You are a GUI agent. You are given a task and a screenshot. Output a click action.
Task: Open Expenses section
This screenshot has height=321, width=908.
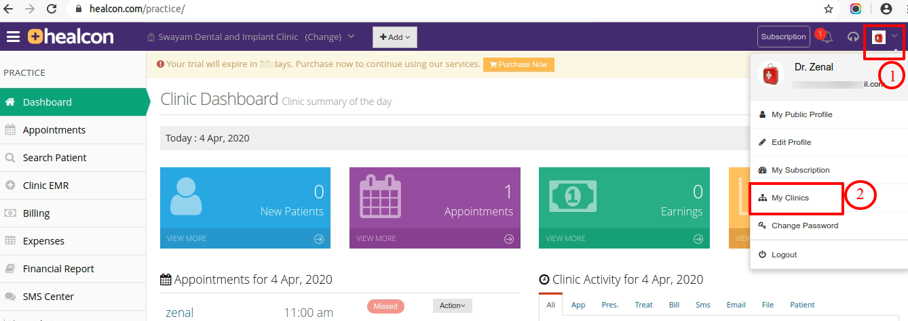pos(73,241)
